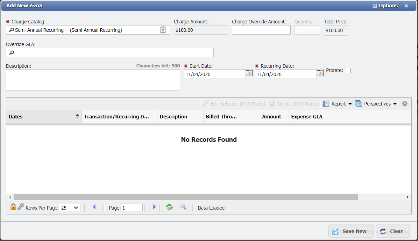This screenshot has height=241, width=418.
Task: Click the scrollbar left arrow
Action: [10, 197]
